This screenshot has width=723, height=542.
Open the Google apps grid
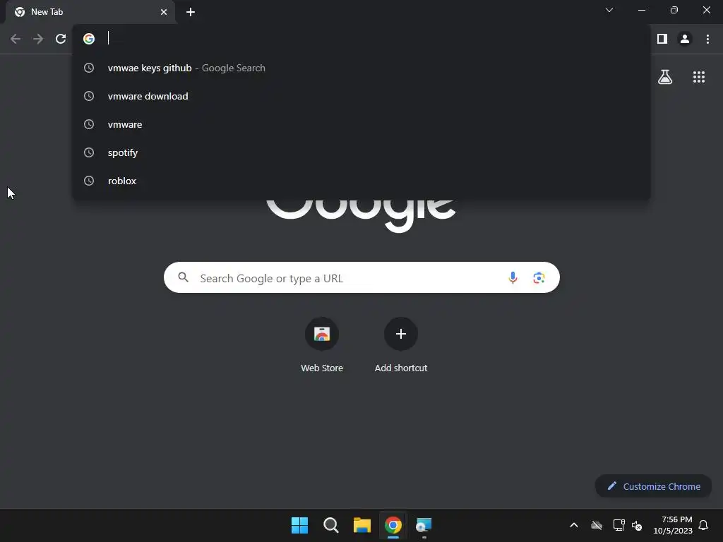[x=698, y=77]
